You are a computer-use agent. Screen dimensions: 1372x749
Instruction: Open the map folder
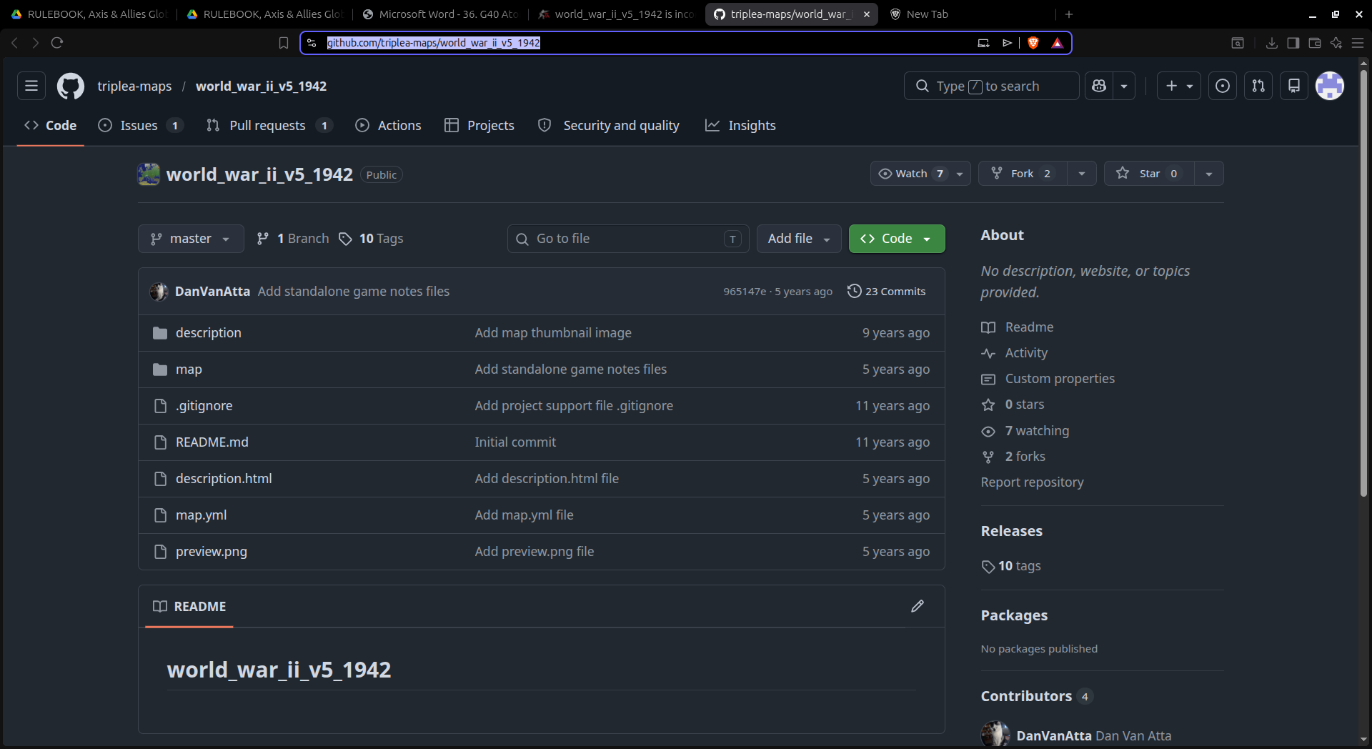click(x=189, y=369)
